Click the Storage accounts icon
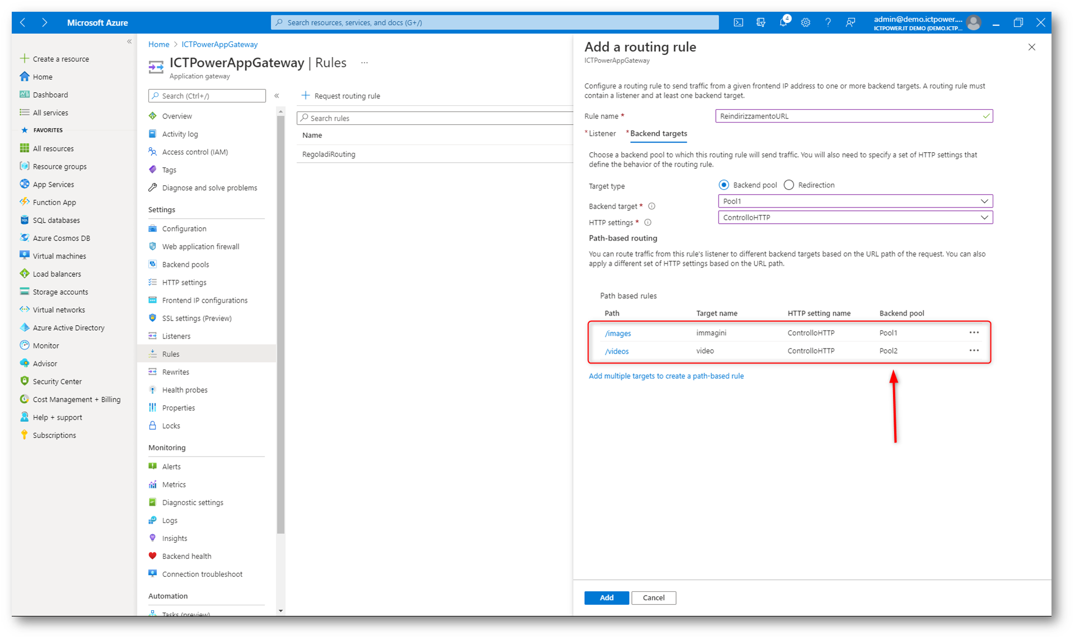The height and width of the screenshot is (640, 1075). tap(24, 291)
